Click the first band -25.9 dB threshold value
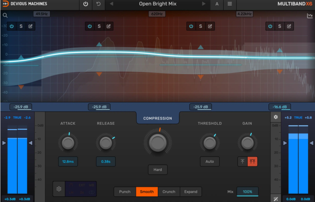Viewport: 315px width, 202px height. pos(21,107)
